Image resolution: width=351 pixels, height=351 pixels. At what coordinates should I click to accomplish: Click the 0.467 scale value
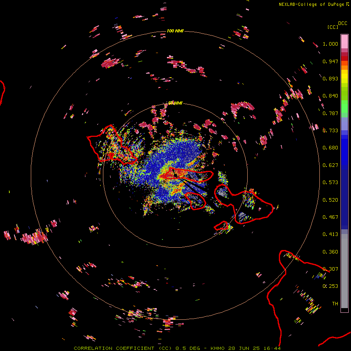pyautogui.click(x=330, y=217)
